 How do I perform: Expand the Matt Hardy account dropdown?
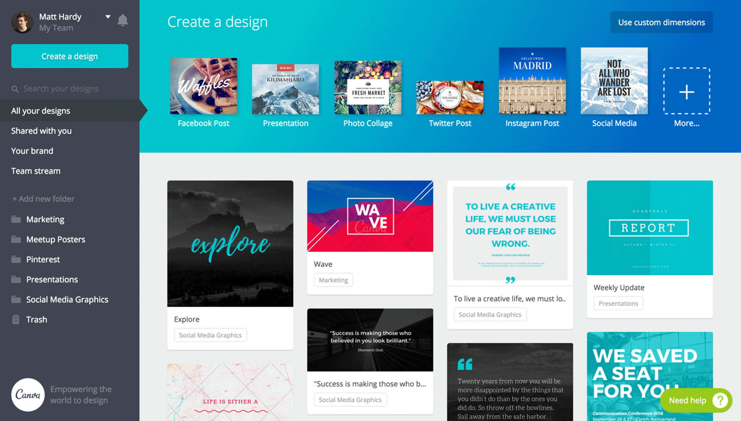click(x=107, y=16)
